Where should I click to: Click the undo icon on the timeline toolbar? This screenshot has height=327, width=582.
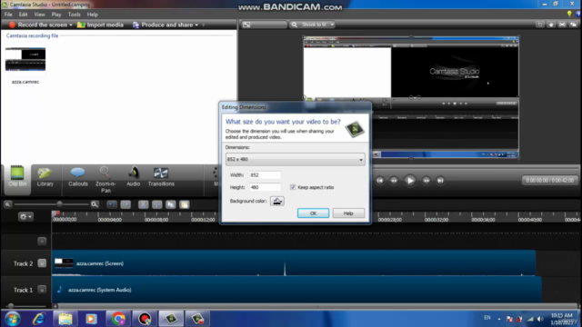point(112,204)
